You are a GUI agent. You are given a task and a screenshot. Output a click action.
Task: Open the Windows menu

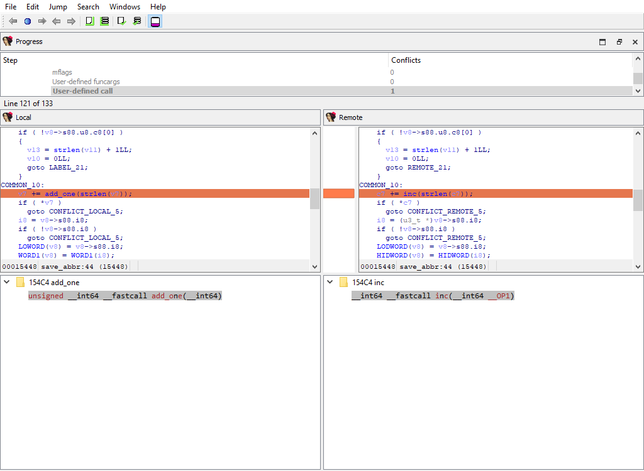(x=125, y=7)
